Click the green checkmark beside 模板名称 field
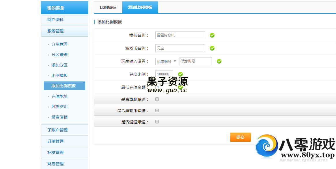This screenshot has height=169, width=336. point(212,35)
